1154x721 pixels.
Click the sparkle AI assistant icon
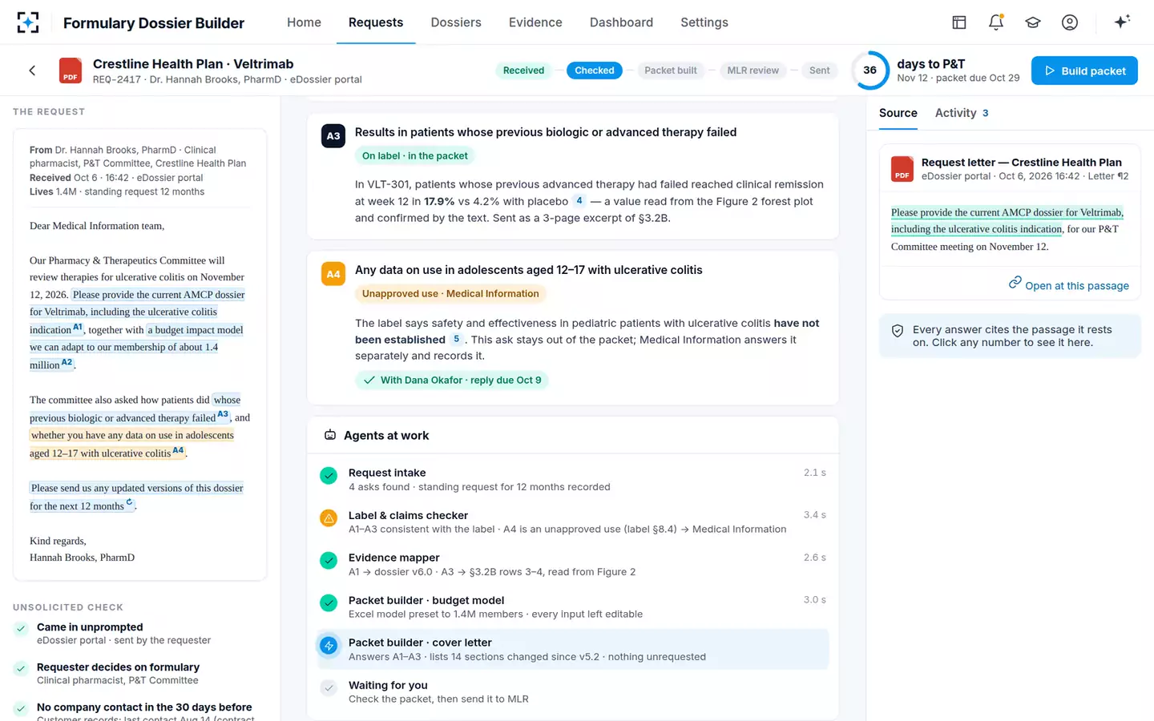click(x=1122, y=22)
